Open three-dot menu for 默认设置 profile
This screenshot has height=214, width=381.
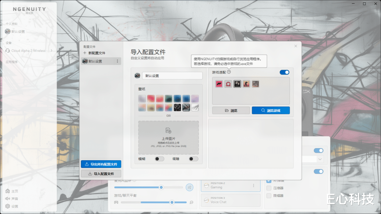[x=117, y=61]
